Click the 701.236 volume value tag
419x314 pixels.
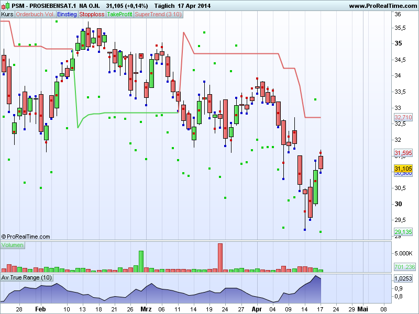(405, 267)
